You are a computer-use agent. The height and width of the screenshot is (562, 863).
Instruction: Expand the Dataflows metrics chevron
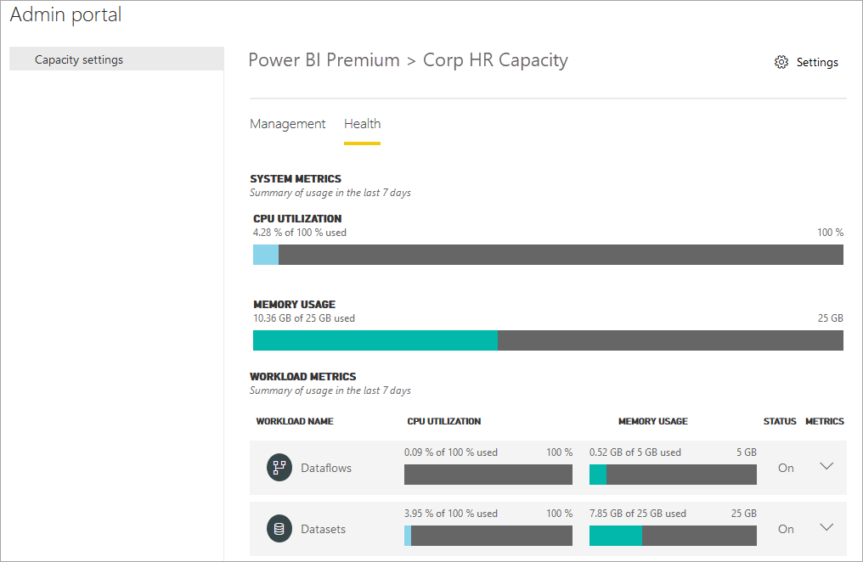click(826, 466)
